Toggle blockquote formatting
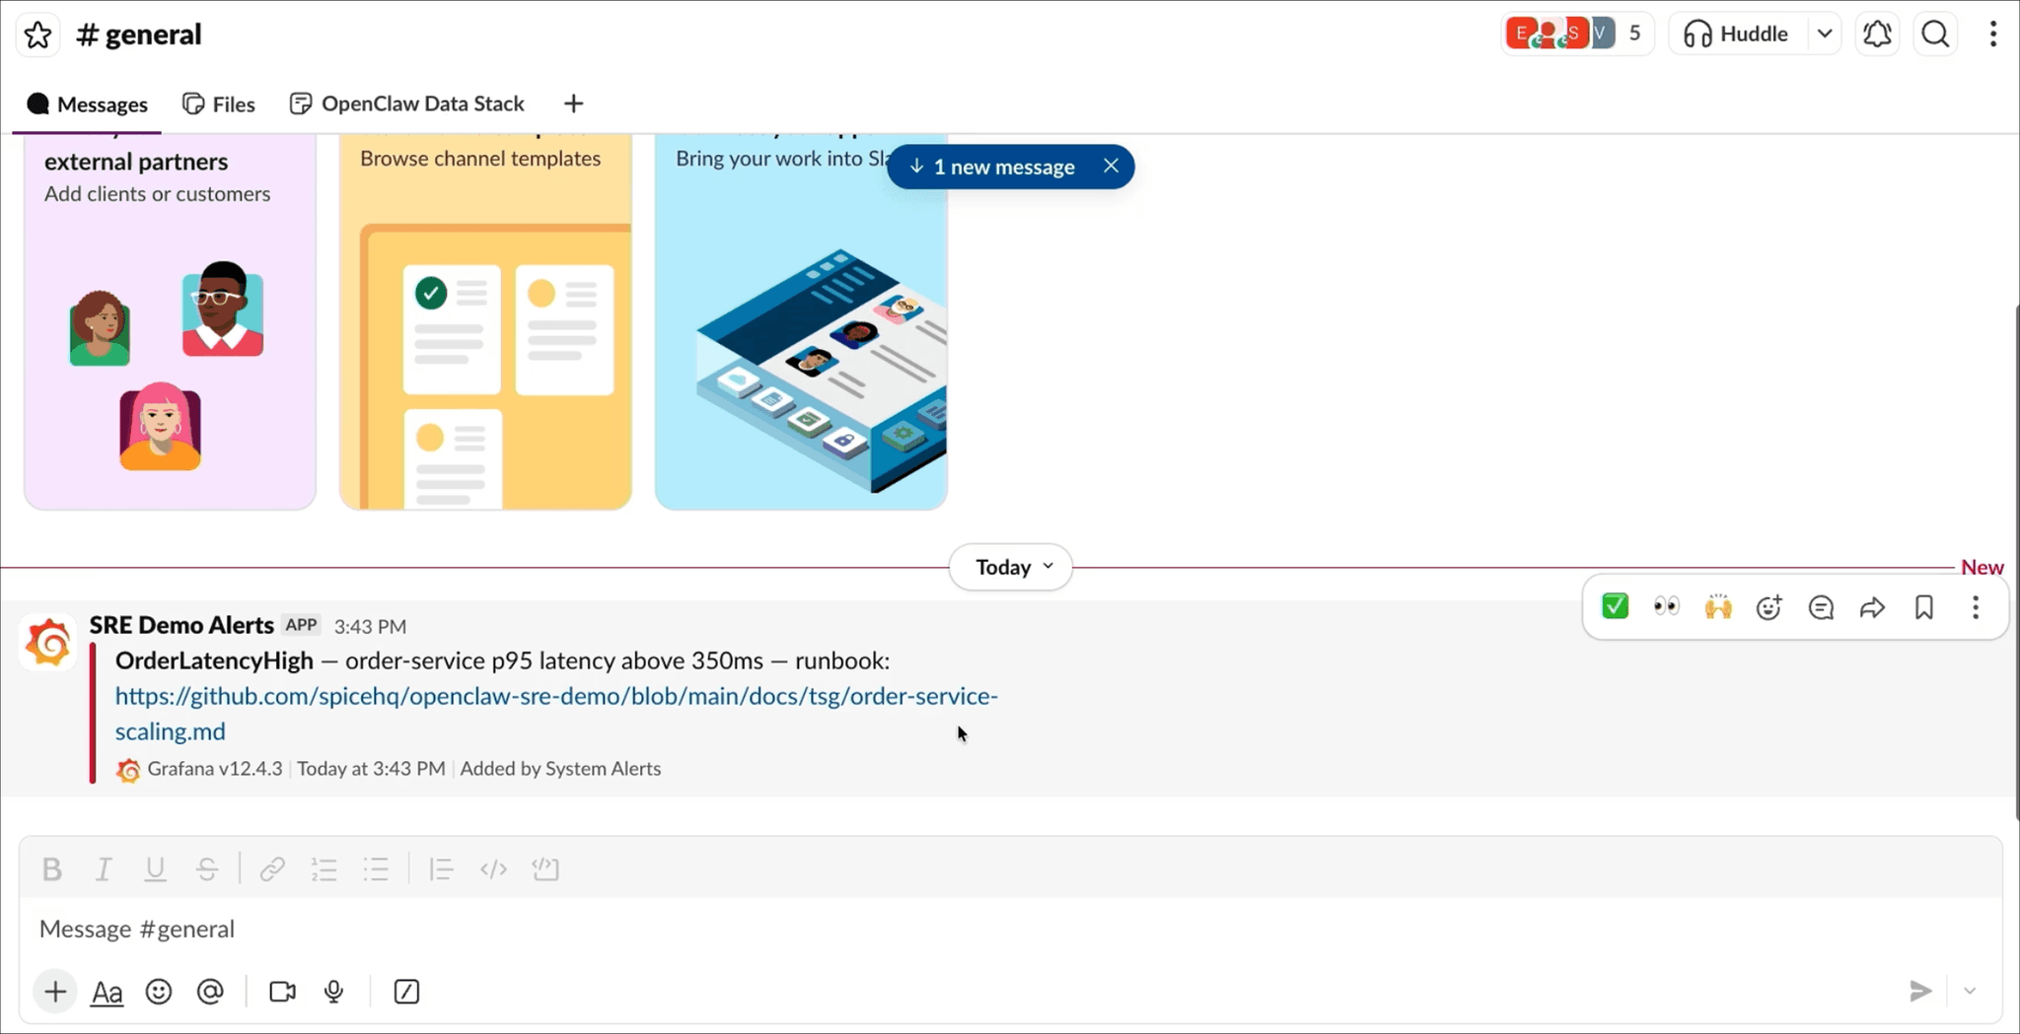Screen dimensions: 2020x1034 [441, 869]
